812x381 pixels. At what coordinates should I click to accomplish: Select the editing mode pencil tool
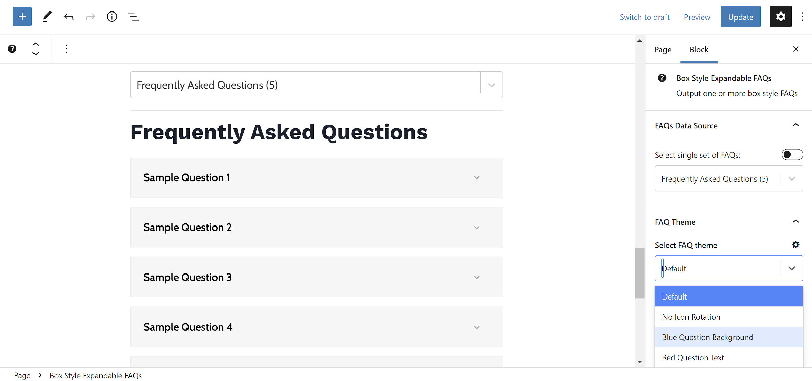[x=47, y=16]
